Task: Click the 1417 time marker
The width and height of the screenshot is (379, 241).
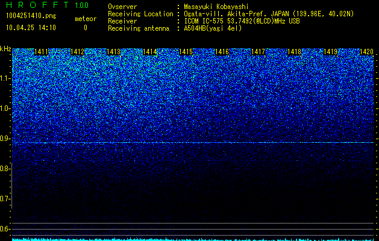Action: point(258,52)
